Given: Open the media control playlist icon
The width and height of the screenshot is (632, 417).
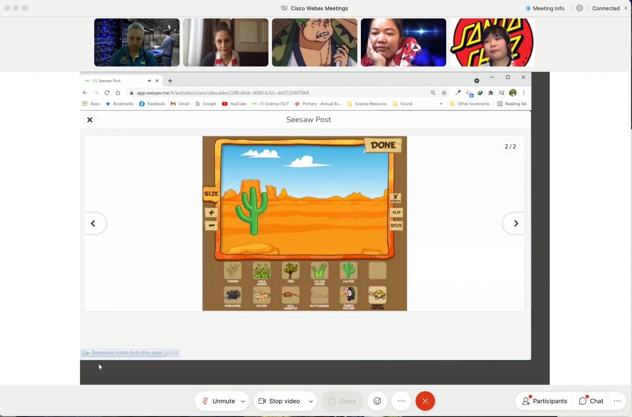Looking at the screenshot, I should point(502,93).
